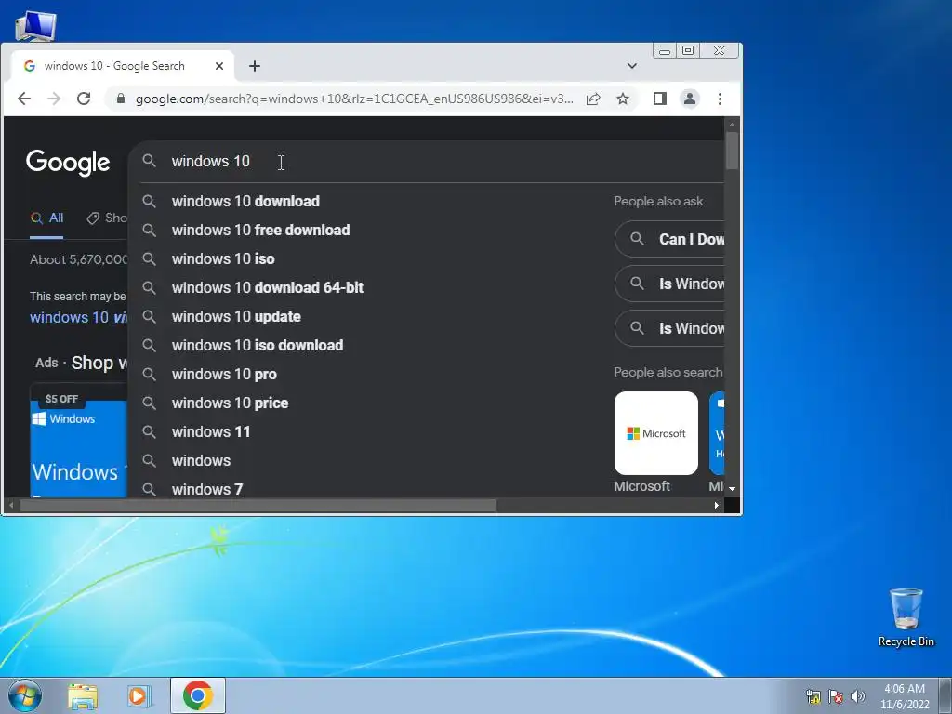Screen dimensions: 952x714
Task: Open the tab search chevron
Action: click(632, 66)
